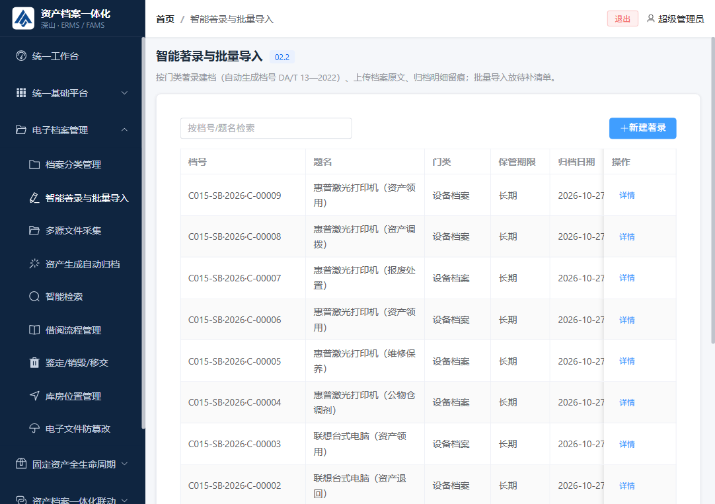Open 详情 for record C015-SB·2026-C-00006
This screenshot has width=715, height=504.
627,320
